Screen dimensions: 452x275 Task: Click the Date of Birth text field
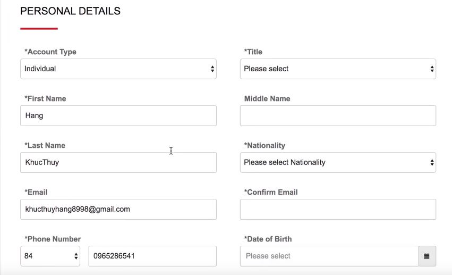329,256
